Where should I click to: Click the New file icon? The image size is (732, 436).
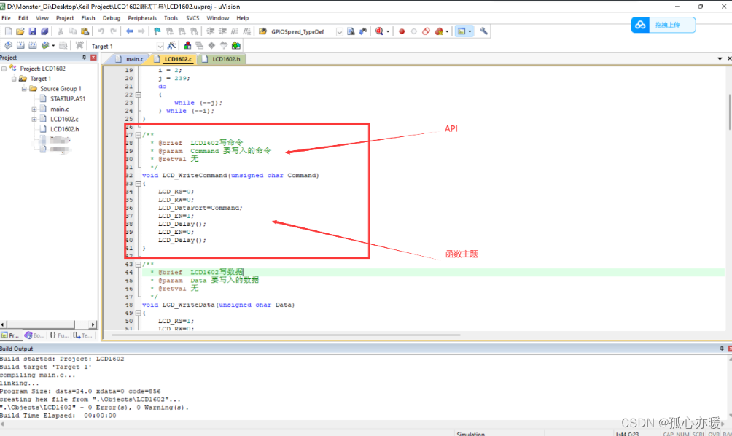click(9, 31)
